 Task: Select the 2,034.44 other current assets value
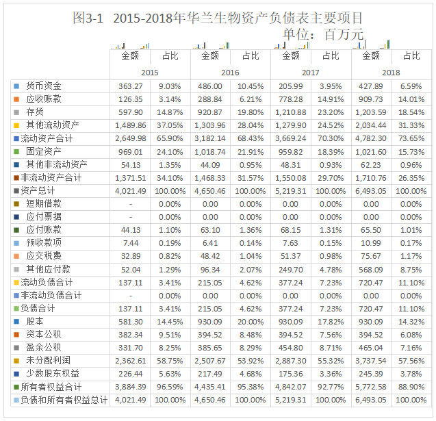click(x=371, y=125)
